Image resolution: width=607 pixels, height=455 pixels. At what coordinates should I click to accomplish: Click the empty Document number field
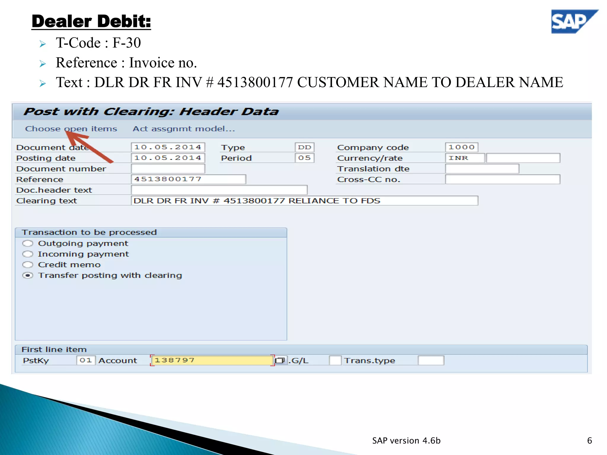click(x=168, y=169)
